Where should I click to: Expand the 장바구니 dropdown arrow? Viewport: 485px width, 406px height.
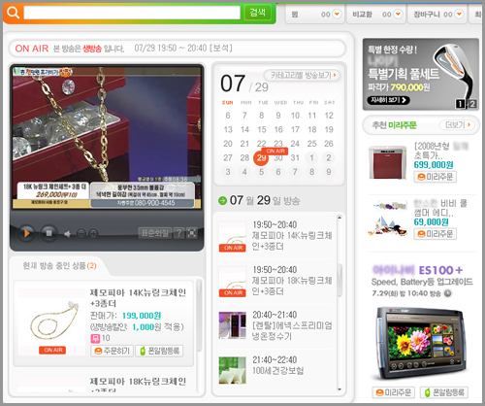pyautogui.click(x=459, y=15)
